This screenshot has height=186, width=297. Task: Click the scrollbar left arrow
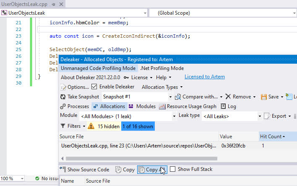tap(63, 158)
